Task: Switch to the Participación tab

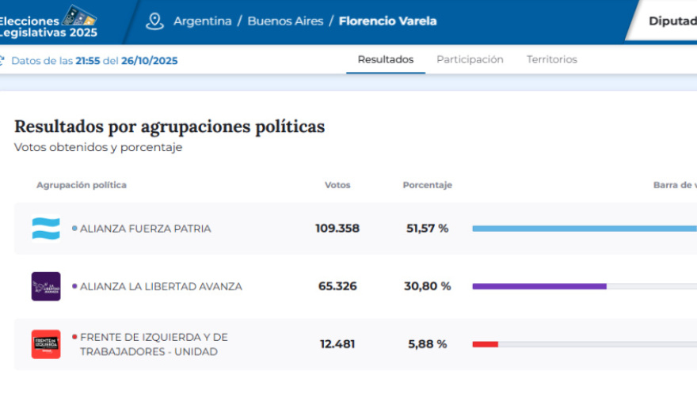Action: coord(470,59)
